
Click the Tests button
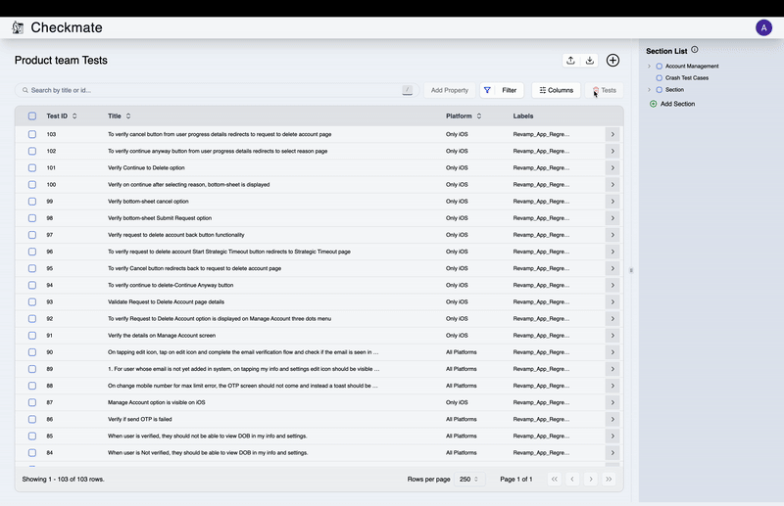coord(603,90)
